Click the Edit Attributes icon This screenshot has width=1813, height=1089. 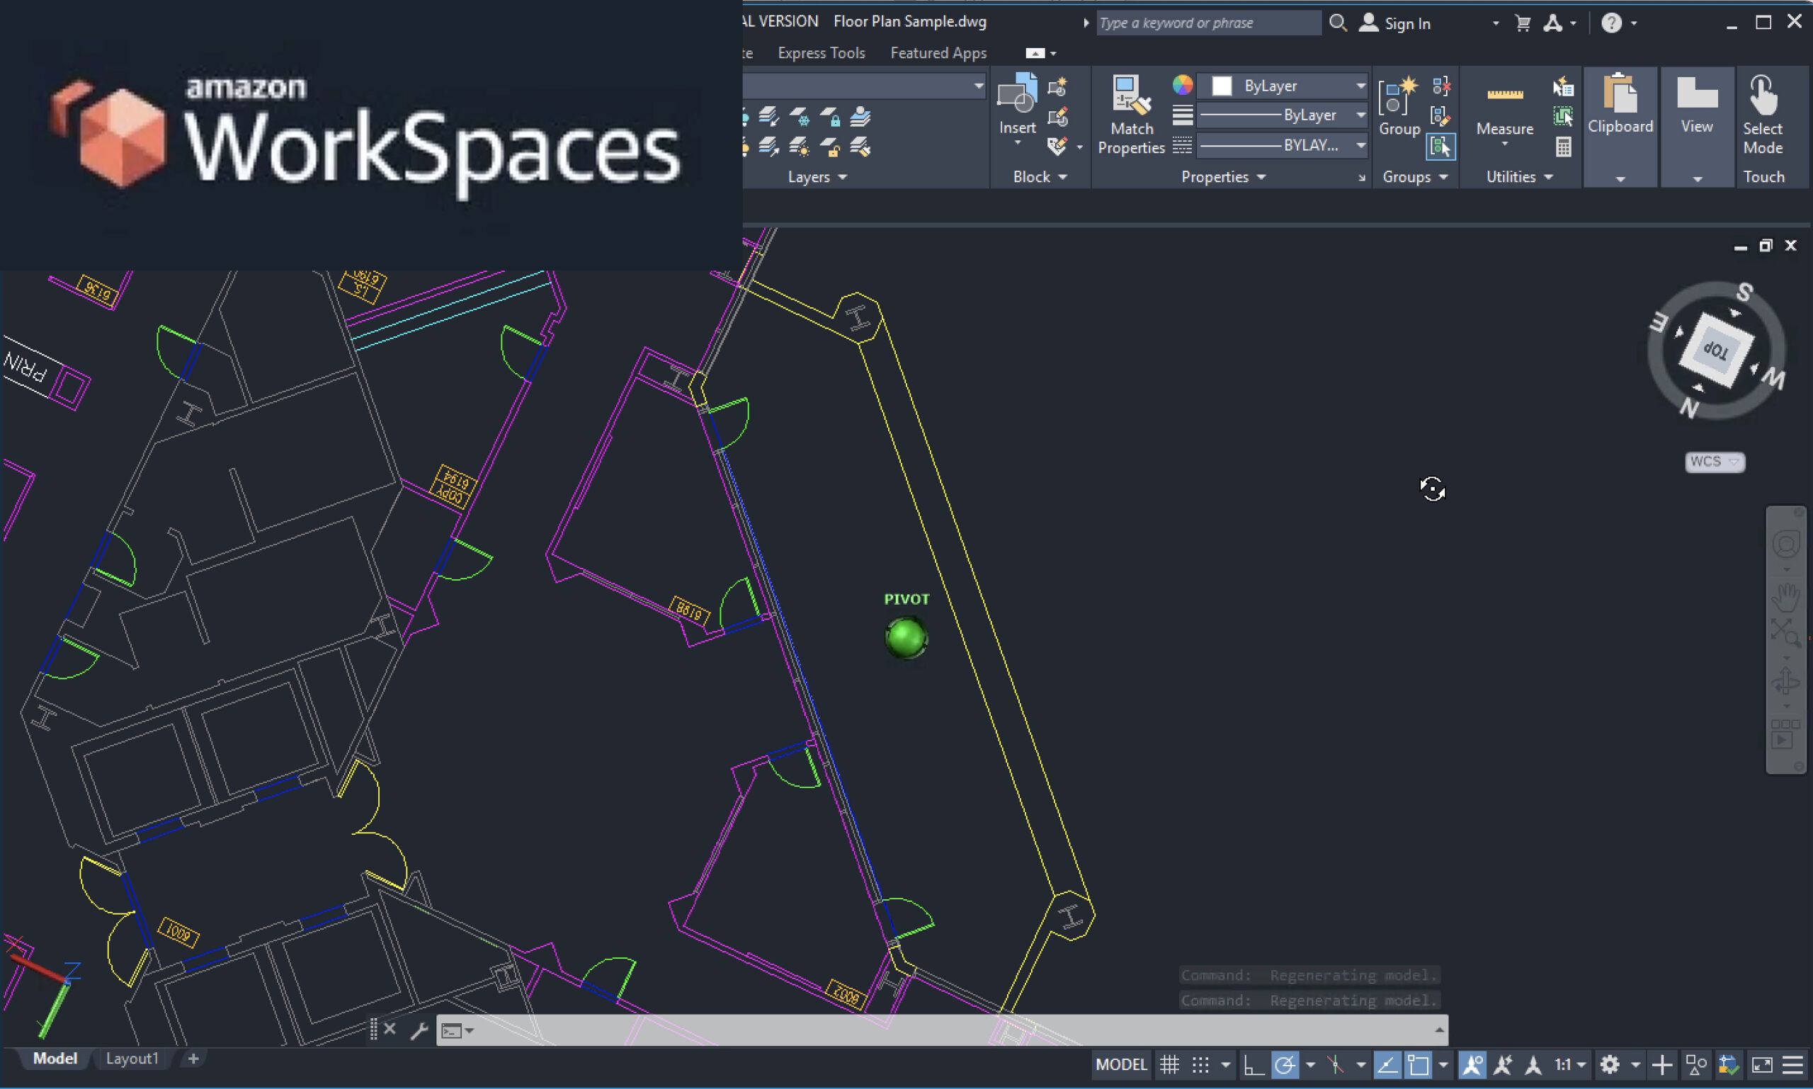(1057, 146)
